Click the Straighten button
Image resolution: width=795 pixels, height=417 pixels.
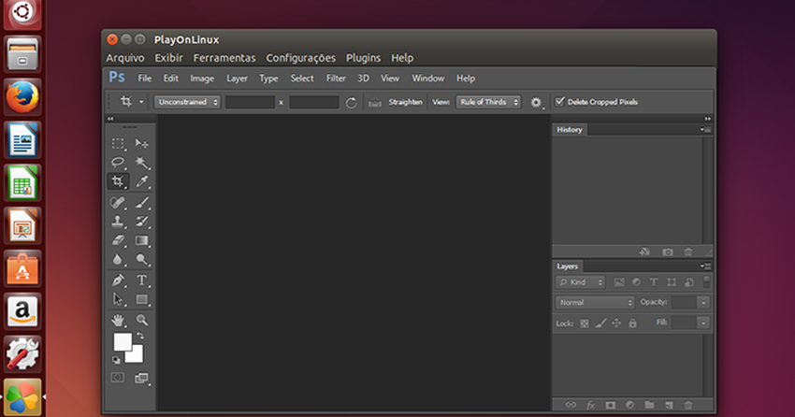pos(405,102)
